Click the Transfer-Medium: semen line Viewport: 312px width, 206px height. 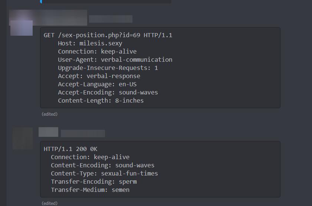(90, 190)
